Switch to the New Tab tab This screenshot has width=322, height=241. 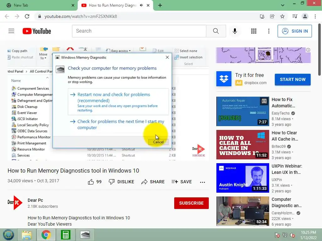coord(39,5)
